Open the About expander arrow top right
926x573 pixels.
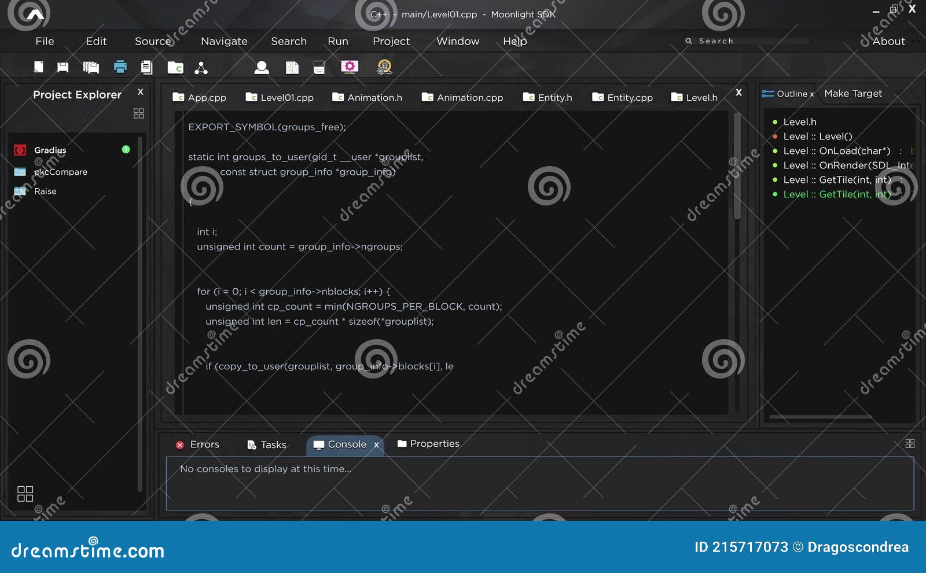(916, 41)
